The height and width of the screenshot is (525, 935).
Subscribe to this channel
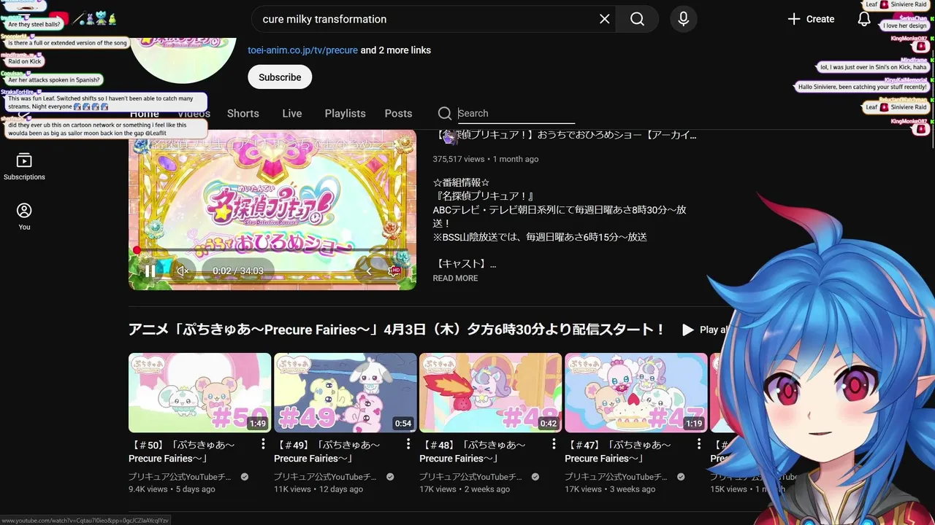(x=280, y=77)
